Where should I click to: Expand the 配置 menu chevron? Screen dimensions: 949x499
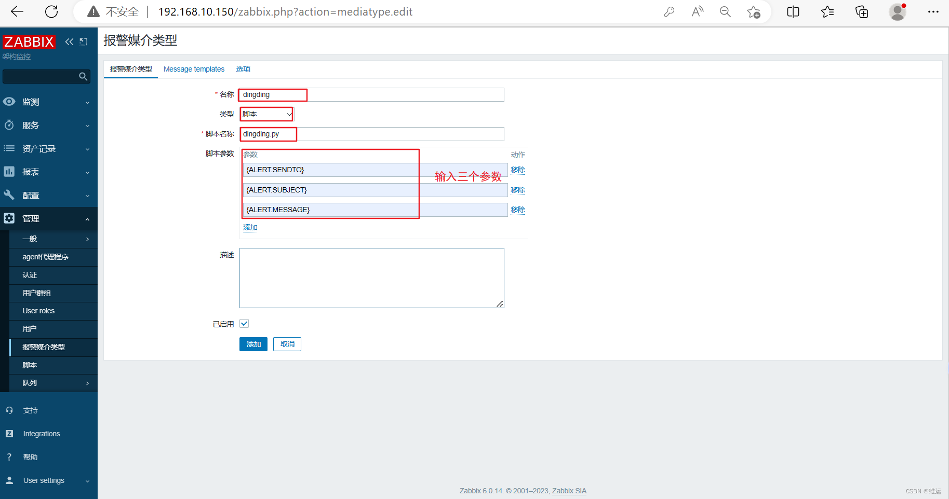87,196
